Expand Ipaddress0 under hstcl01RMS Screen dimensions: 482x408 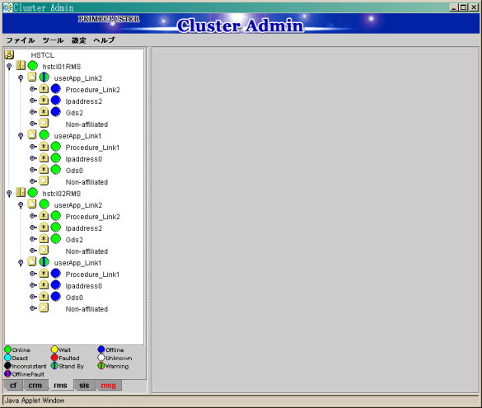(33, 158)
